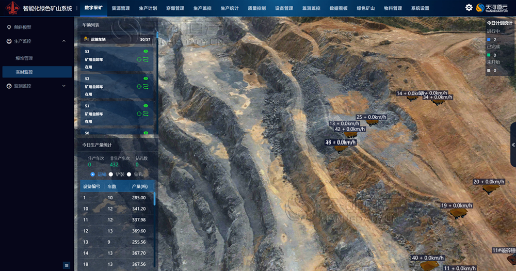
Task: Open the 生产统计 top menu
Action: 230,8
